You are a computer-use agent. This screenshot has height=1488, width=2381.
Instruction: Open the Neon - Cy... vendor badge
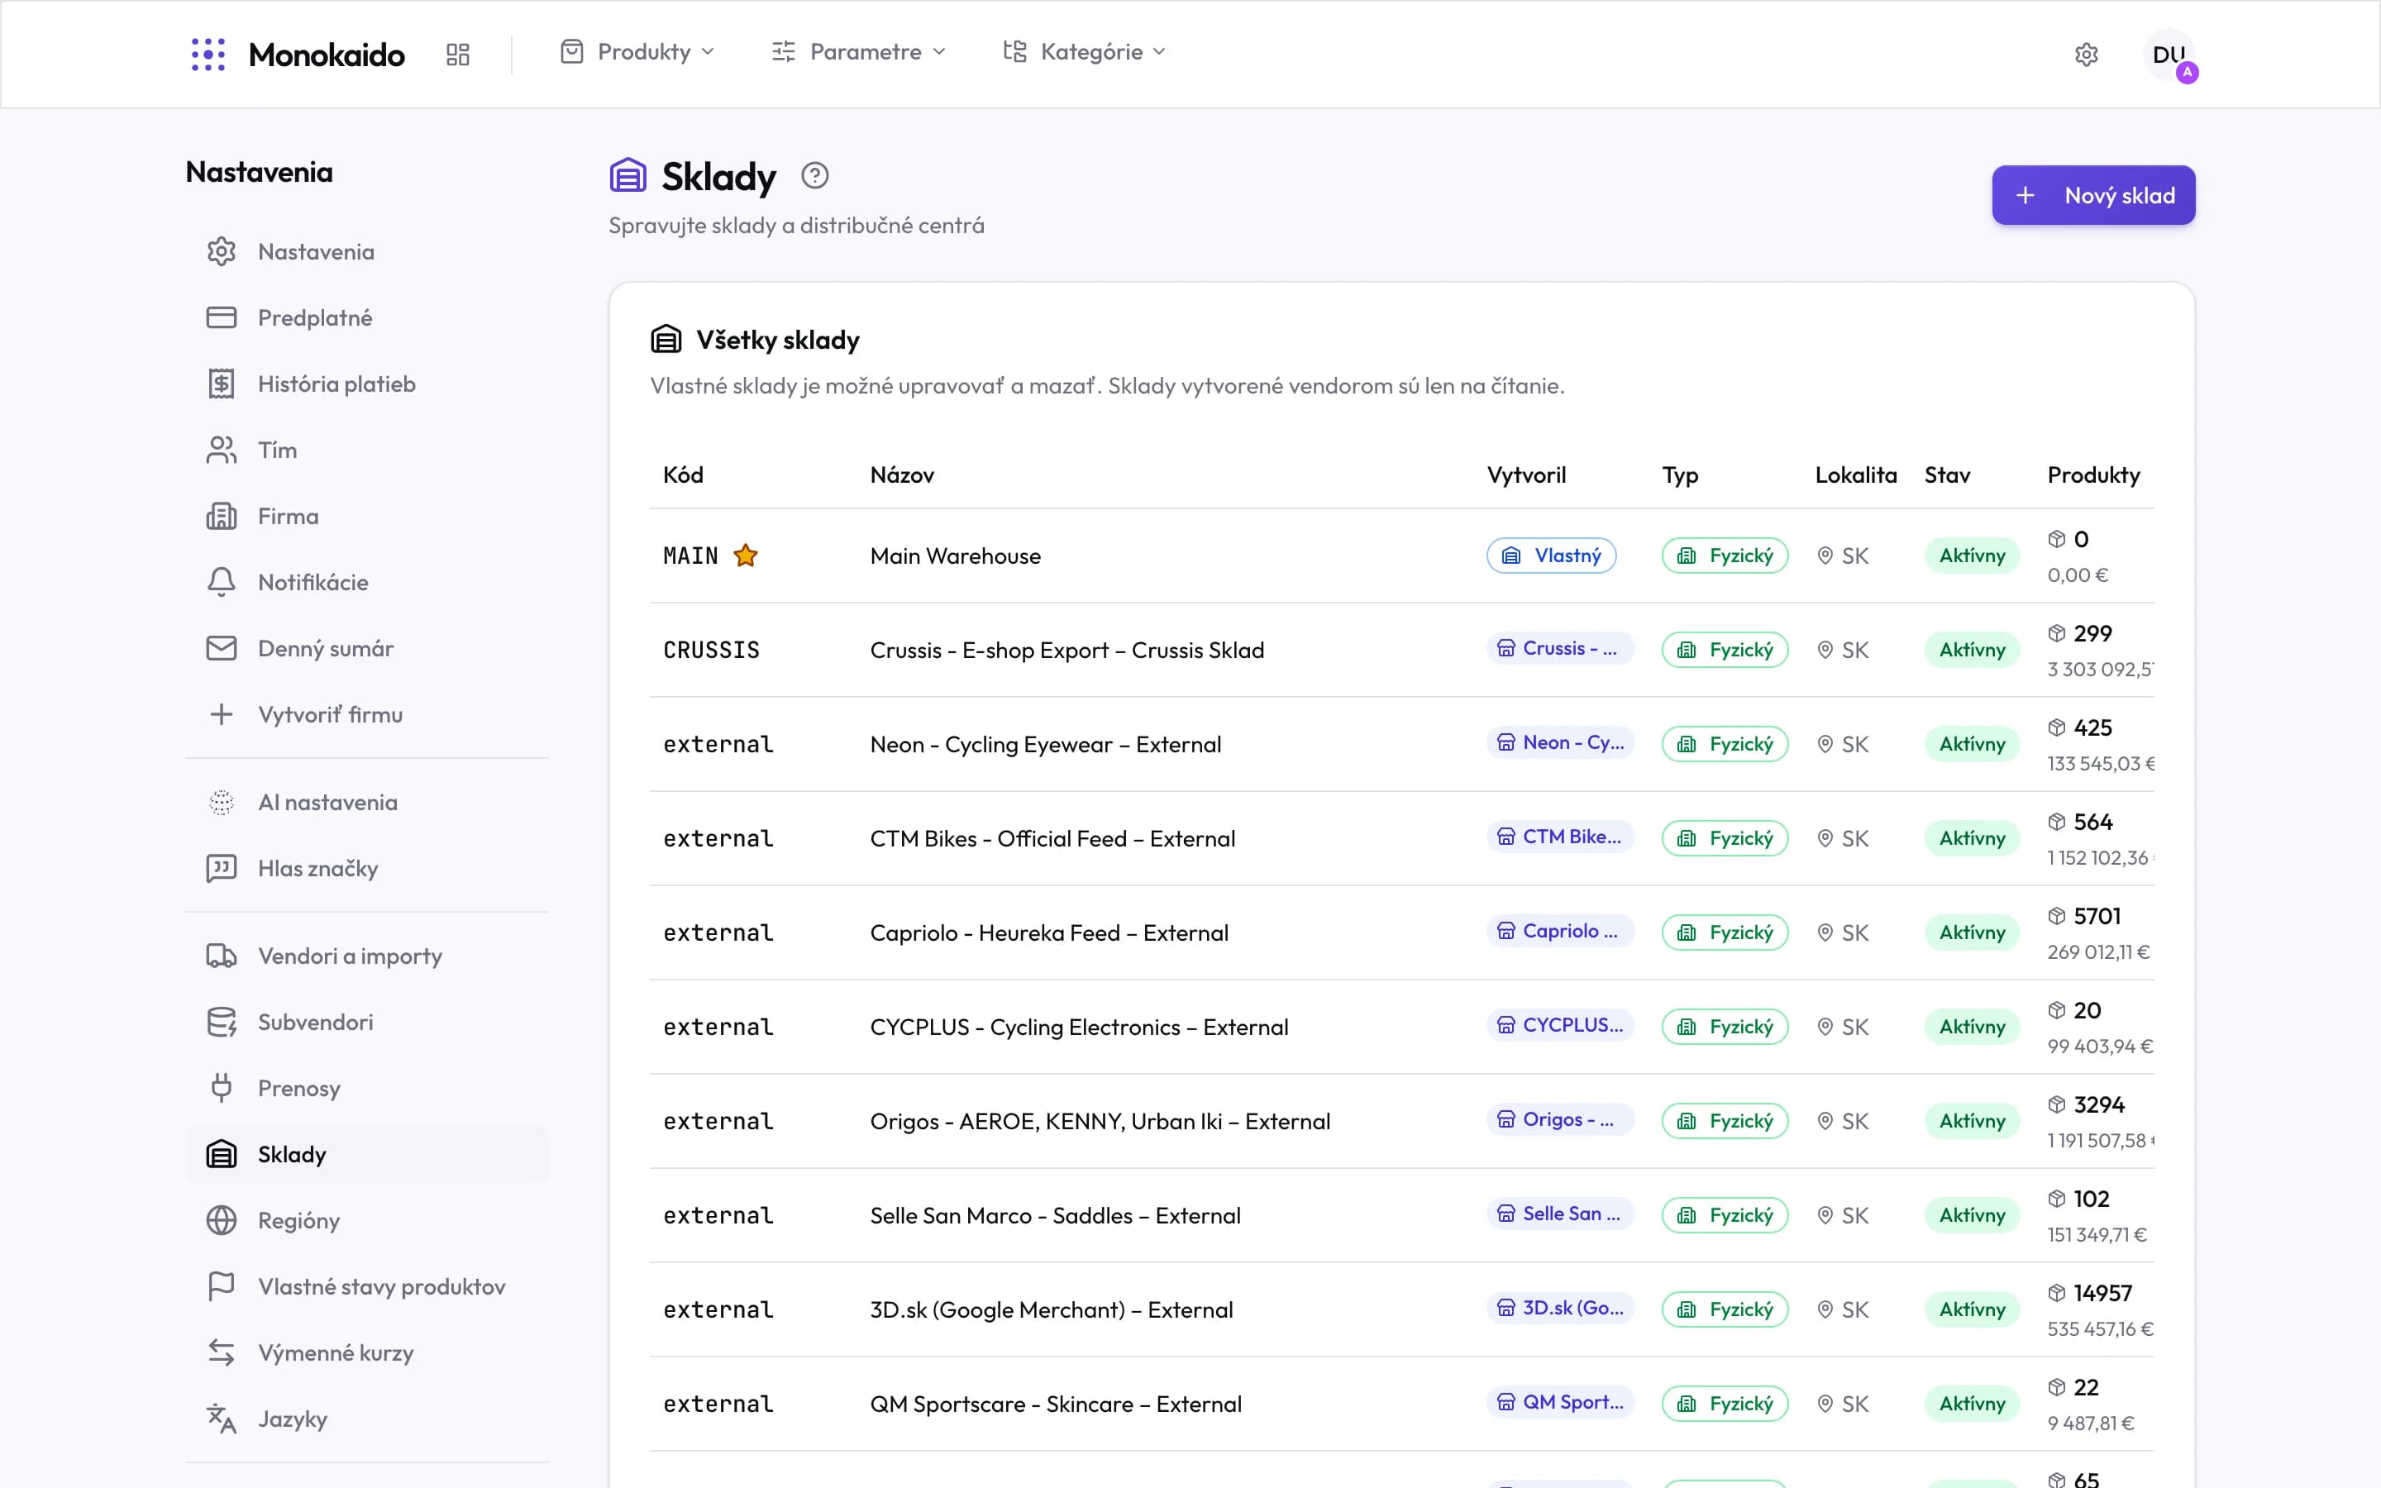click(1559, 743)
